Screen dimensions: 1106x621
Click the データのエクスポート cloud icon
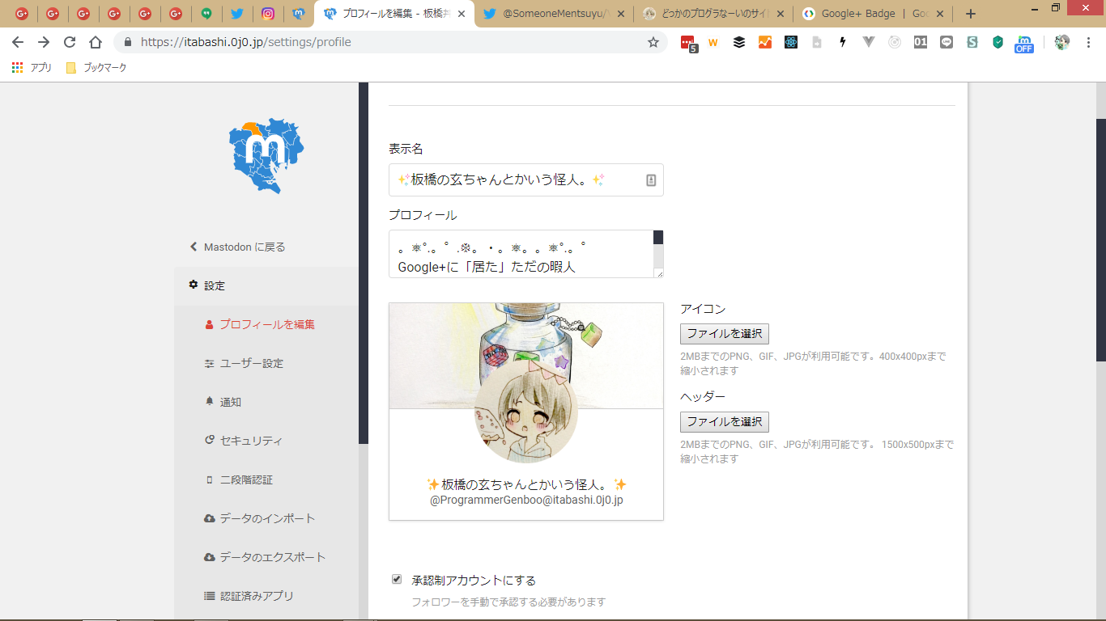209,557
